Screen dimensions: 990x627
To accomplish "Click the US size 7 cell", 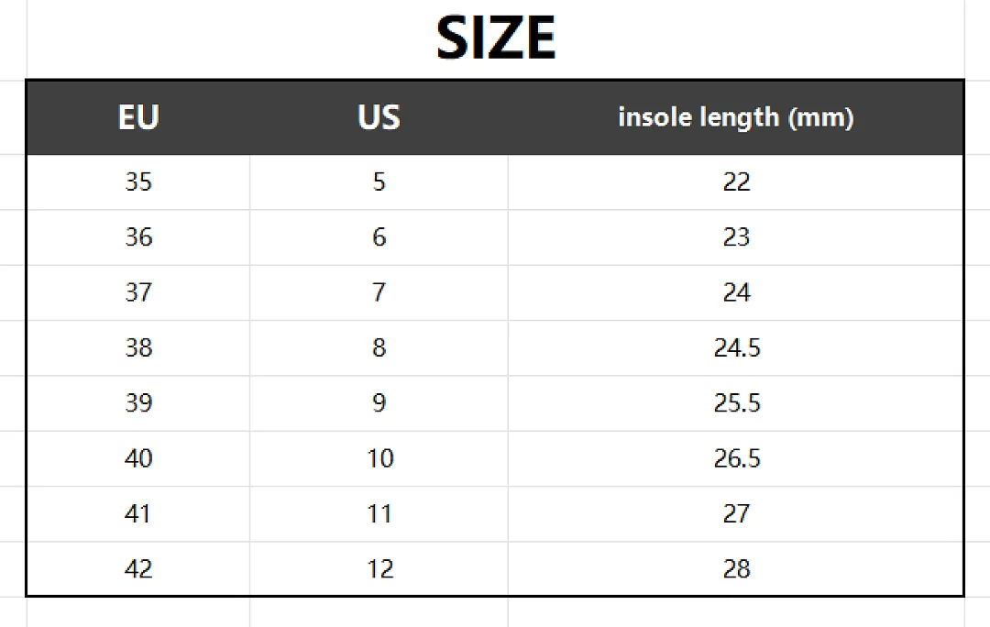I will pos(379,292).
